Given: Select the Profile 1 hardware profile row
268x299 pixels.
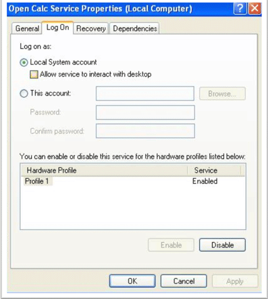Looking at the screenshot, I should click(x=133, y=181).
